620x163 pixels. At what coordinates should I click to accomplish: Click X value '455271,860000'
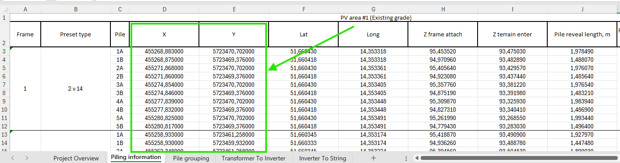pyautogui.click(x=164, y=76)
